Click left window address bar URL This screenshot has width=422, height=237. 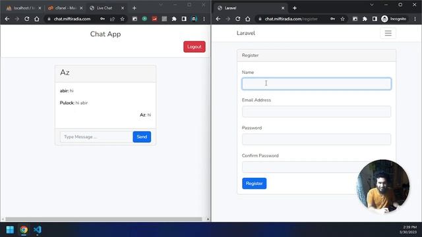72,19
